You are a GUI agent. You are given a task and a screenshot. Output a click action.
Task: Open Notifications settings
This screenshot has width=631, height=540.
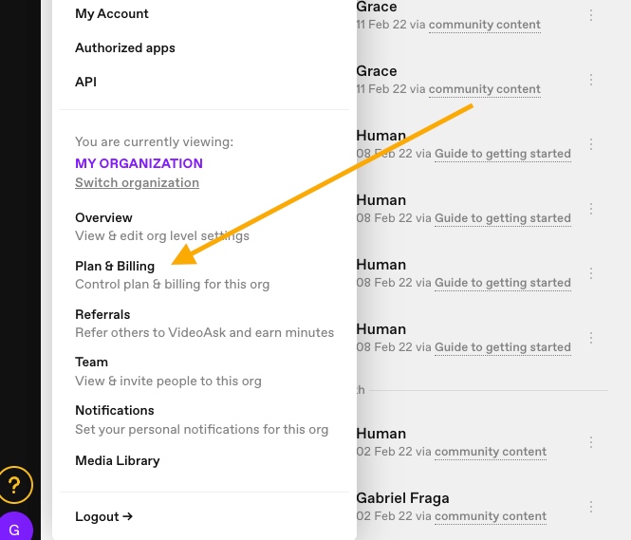(x=201, y=419)
